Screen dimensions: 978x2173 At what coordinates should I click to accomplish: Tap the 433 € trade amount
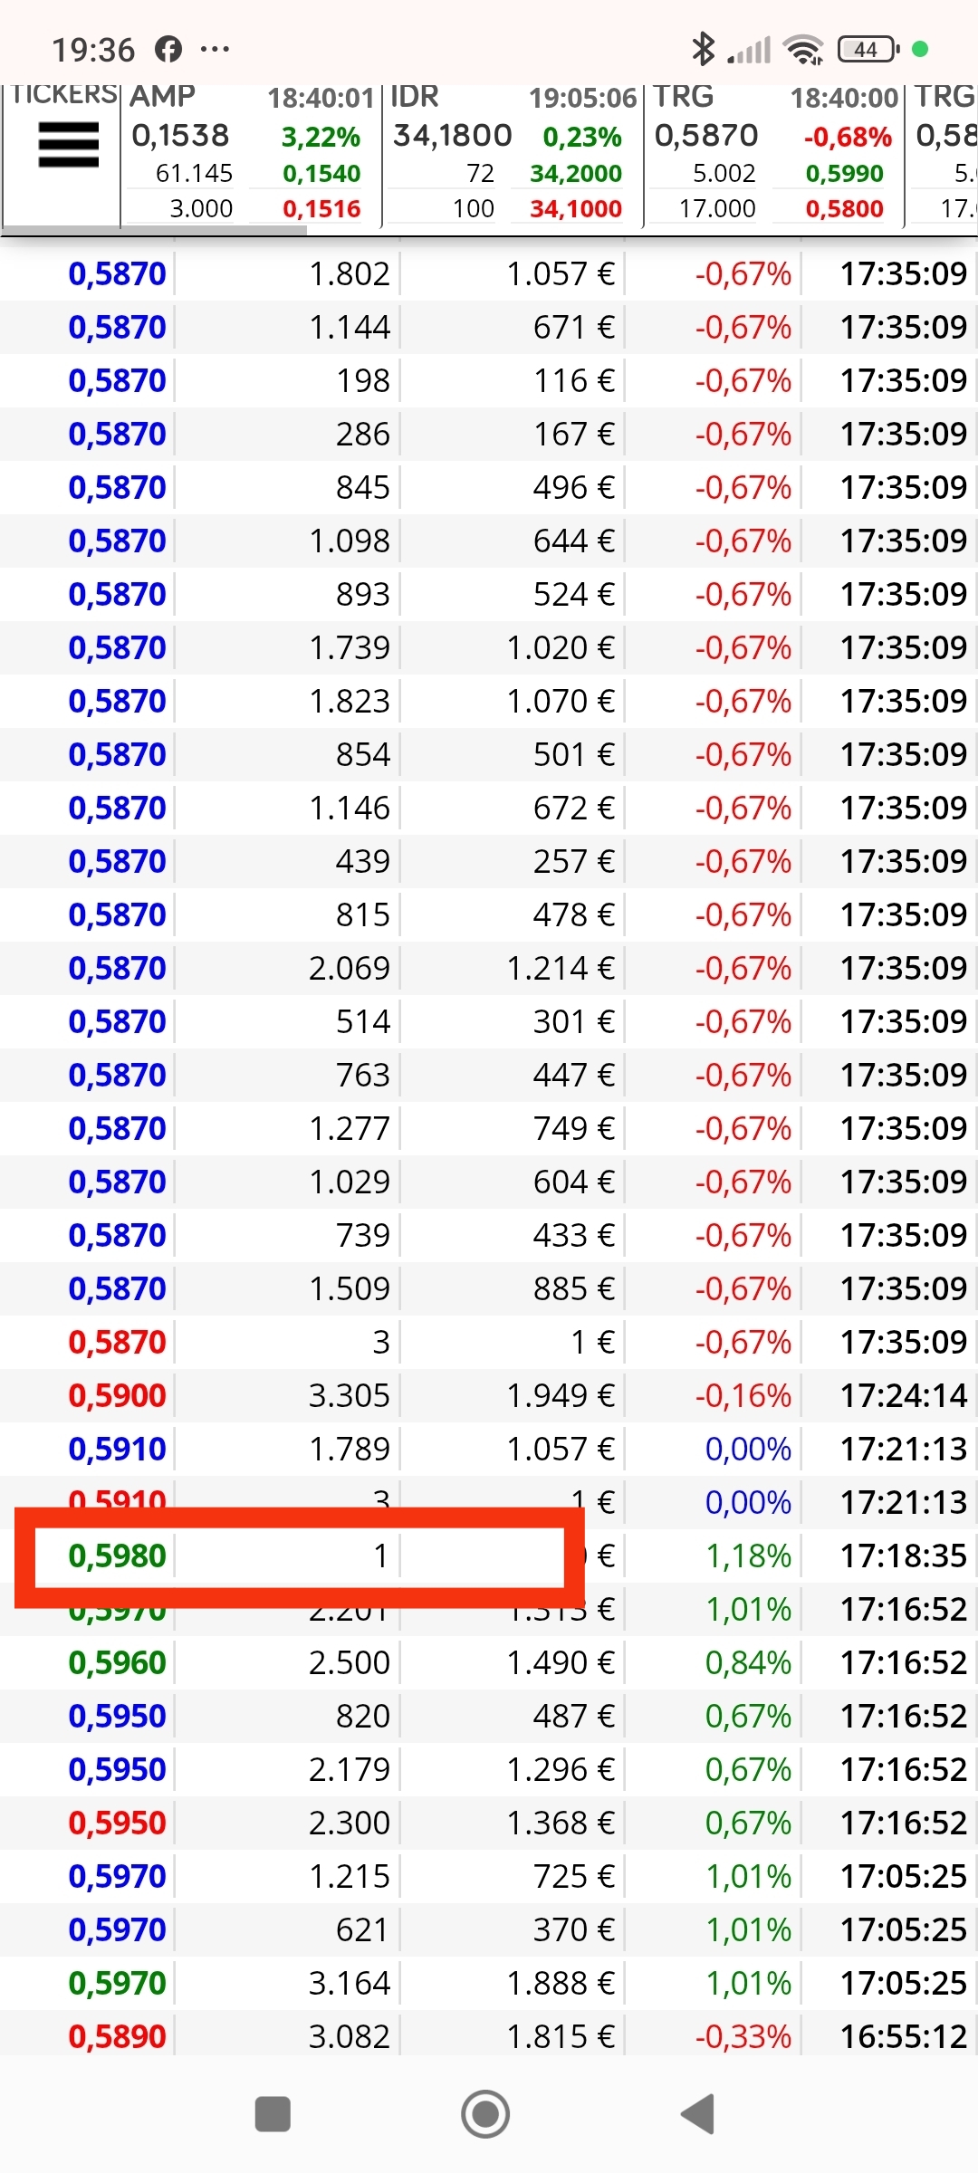click(573, 1235)
